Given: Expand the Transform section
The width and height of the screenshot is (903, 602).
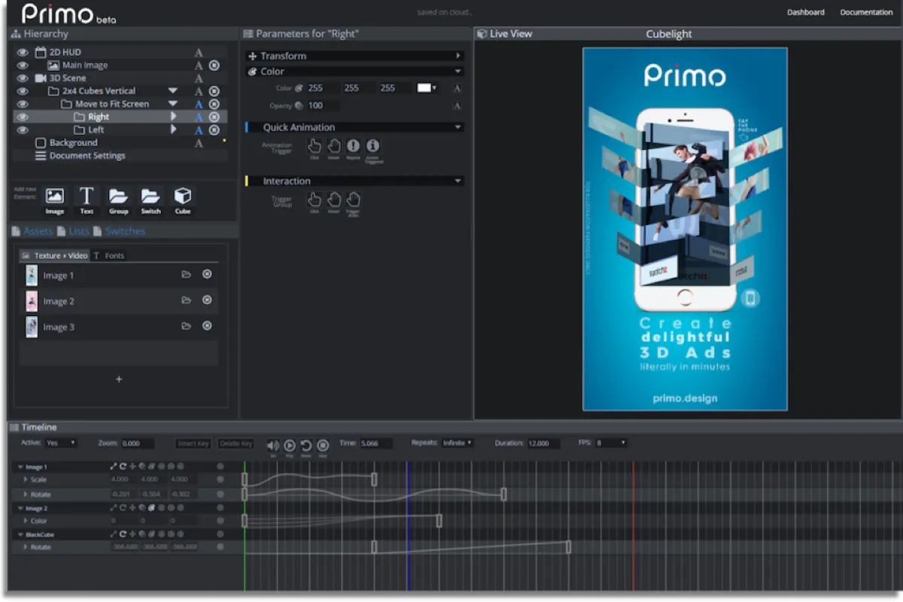Looking at the screenshot, I should (x=458, y=56).
